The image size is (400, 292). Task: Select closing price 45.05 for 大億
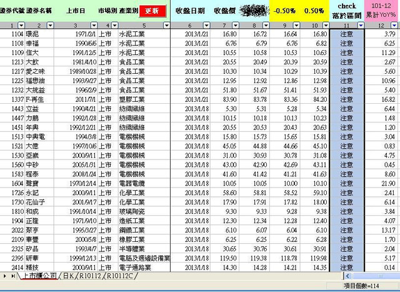tap(224, 146)
